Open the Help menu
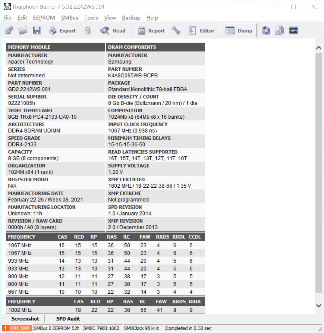This screenshot has height=333, width=324. [152, 18]
